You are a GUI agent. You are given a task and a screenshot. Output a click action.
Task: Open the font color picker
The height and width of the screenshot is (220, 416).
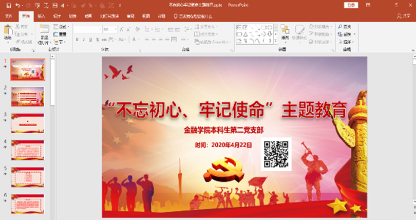[x=137, y=39]
